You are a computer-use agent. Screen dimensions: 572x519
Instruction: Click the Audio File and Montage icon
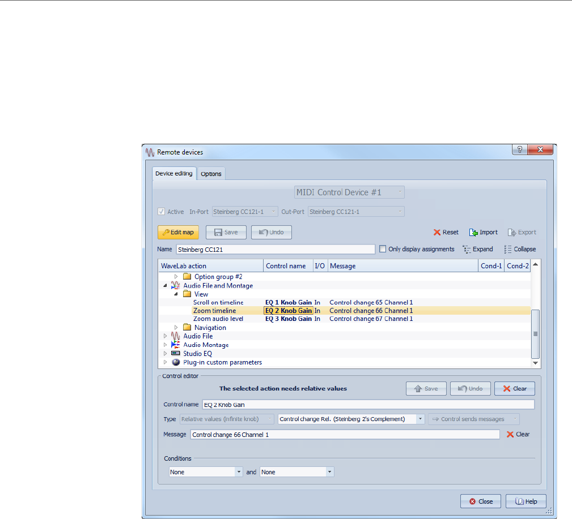[176, 286]
